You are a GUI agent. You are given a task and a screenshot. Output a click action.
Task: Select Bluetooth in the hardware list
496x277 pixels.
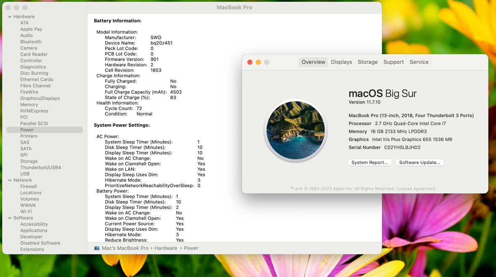tap(31, 42)
